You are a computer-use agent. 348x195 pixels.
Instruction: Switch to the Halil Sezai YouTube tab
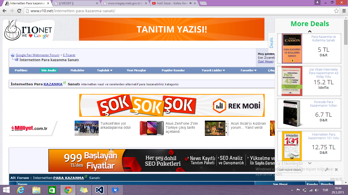point(173,3)
